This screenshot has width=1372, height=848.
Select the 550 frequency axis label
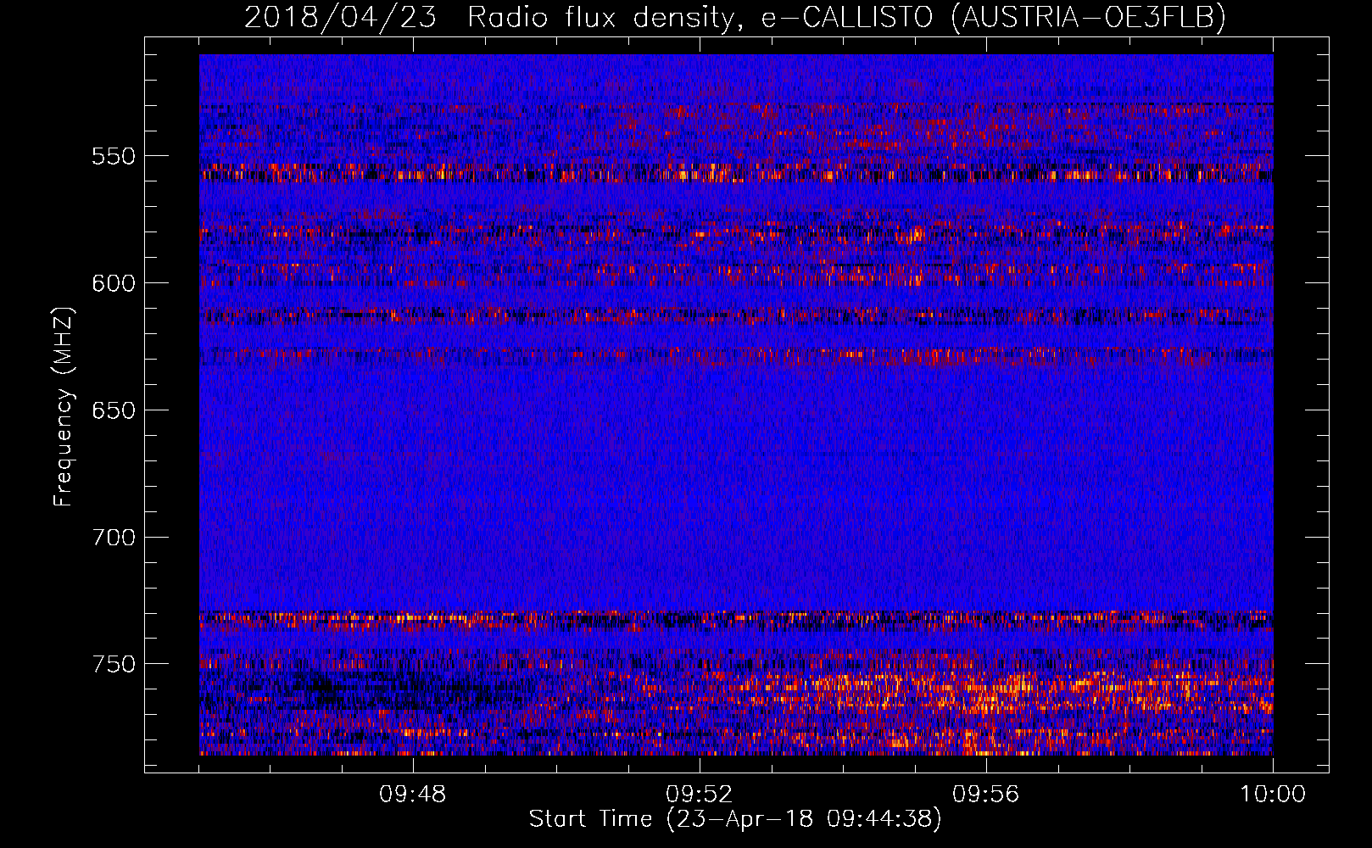click(114, 156)
